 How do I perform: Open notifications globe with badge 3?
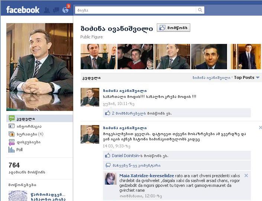point(65,10)
